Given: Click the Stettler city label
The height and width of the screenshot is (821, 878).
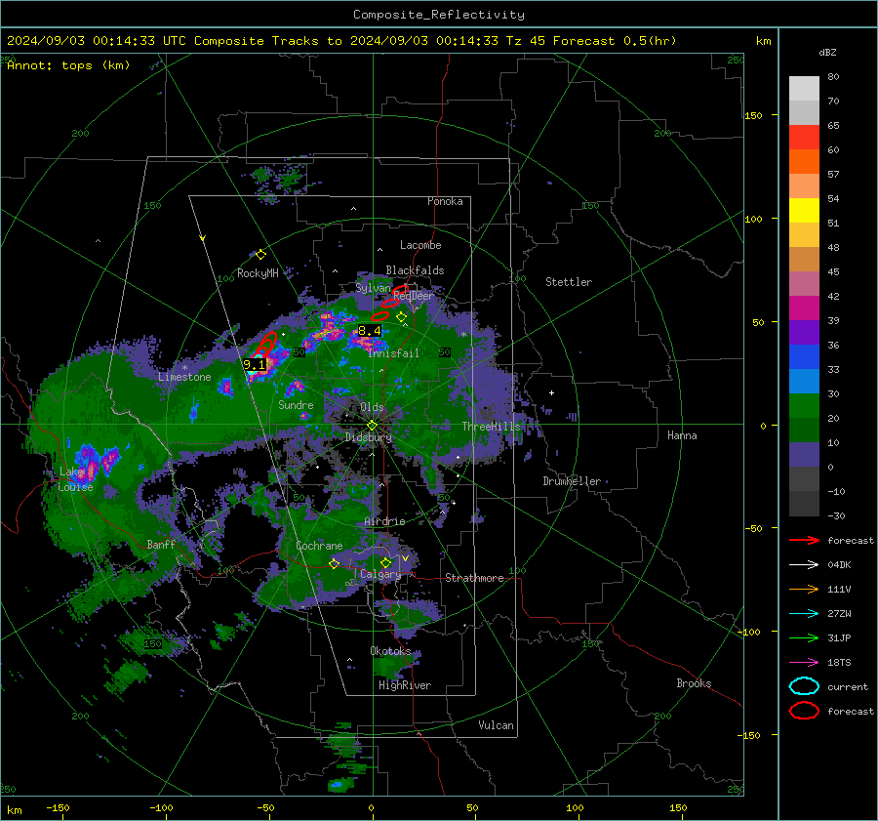Looking at the screenshot, I should 569,282.
